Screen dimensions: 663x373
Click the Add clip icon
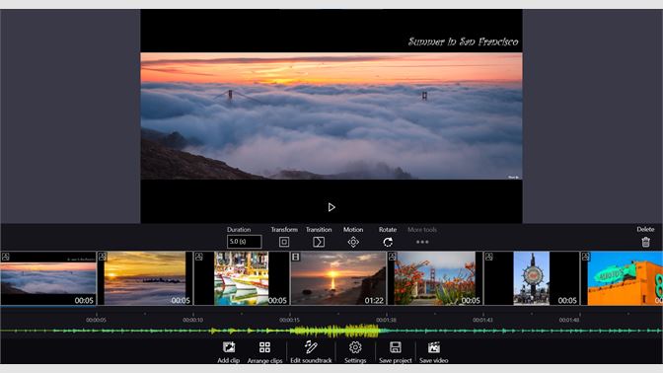[x=229, y=347]
